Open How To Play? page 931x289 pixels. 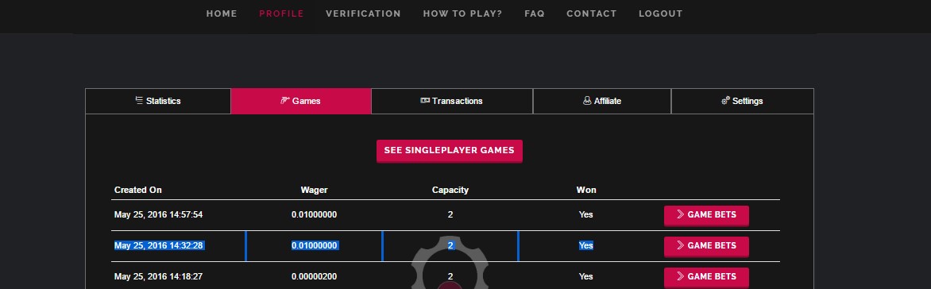click(x=462, y=13)
